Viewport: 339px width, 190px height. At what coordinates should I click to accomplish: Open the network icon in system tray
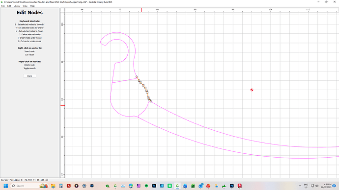(x=312, y=186)
